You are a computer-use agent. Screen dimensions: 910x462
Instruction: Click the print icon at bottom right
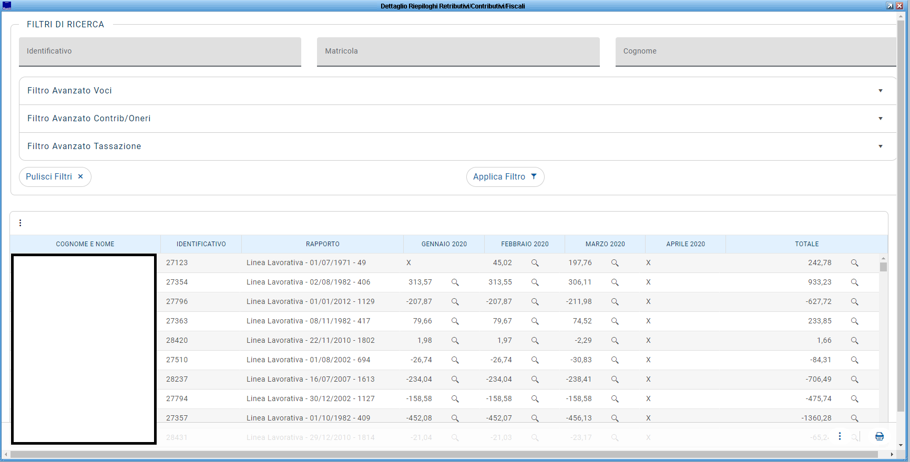point(879,436)
